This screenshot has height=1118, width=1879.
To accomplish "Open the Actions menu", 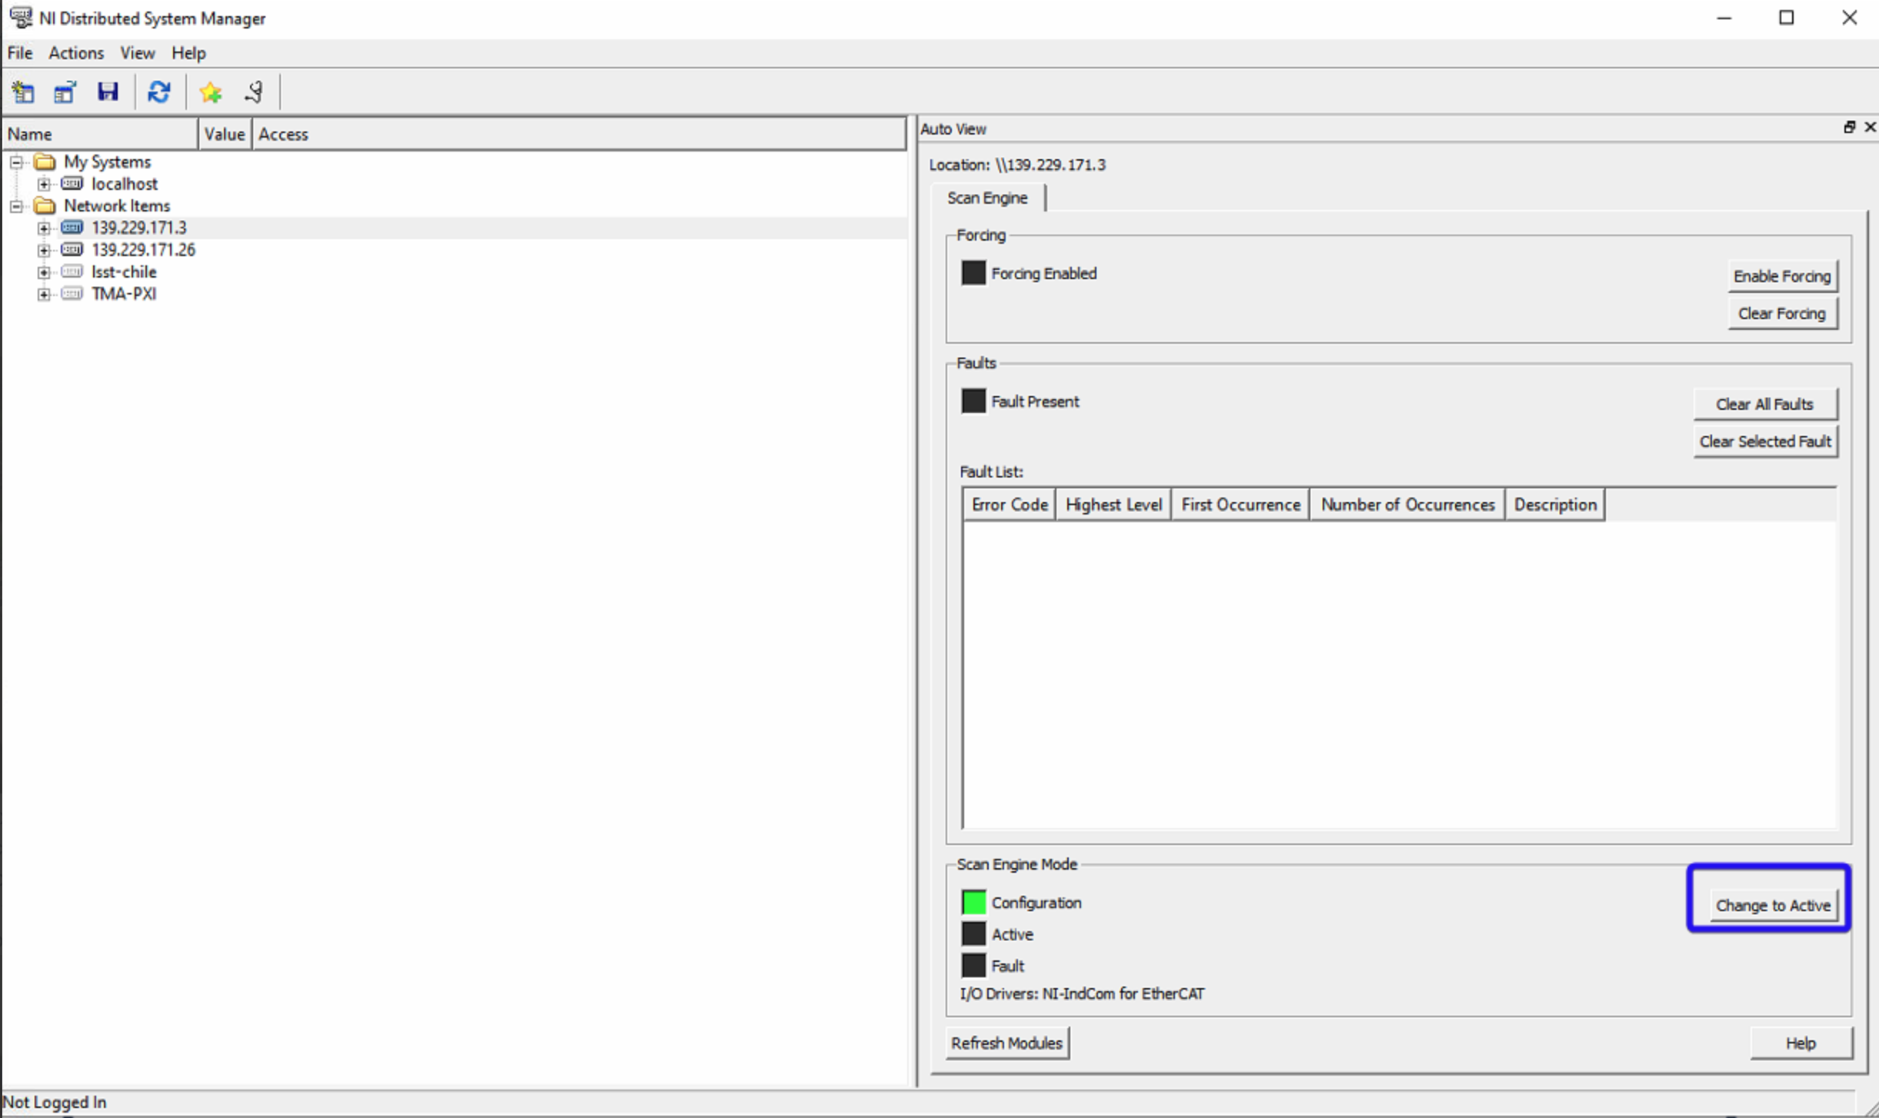I will pyautogui.click(x=76, y=52).
